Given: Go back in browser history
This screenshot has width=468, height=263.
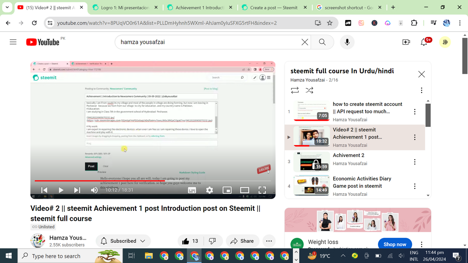Looking at the screenshot, I should point(8,23).
